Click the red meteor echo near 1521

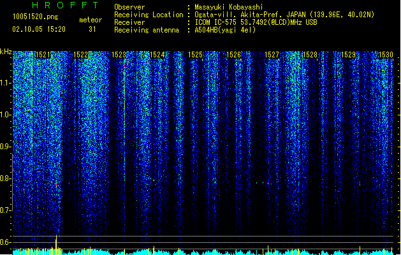pyautogui.click(x=56, y=185)
